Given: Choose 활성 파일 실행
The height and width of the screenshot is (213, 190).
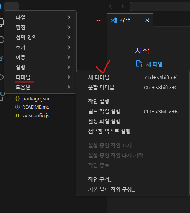Looking at the screenshot, I should tap(133, 121).
